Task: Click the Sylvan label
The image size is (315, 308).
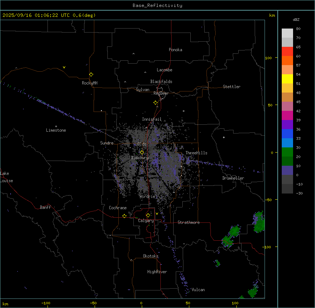Action: click(x=143, y=90)
